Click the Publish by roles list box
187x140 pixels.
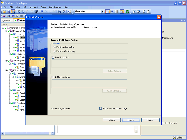tap(89, 64)
